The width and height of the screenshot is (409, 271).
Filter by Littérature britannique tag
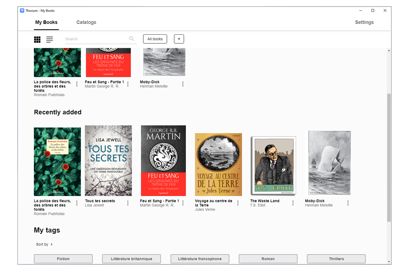(132, 259)
